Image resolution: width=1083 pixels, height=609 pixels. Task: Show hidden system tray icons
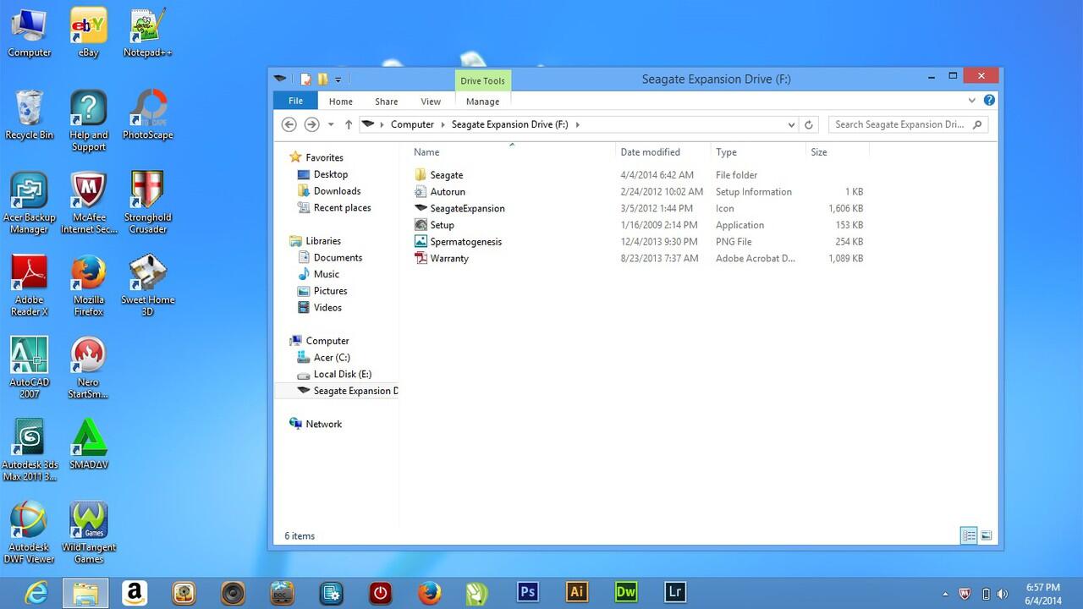(x=946, y=594)
